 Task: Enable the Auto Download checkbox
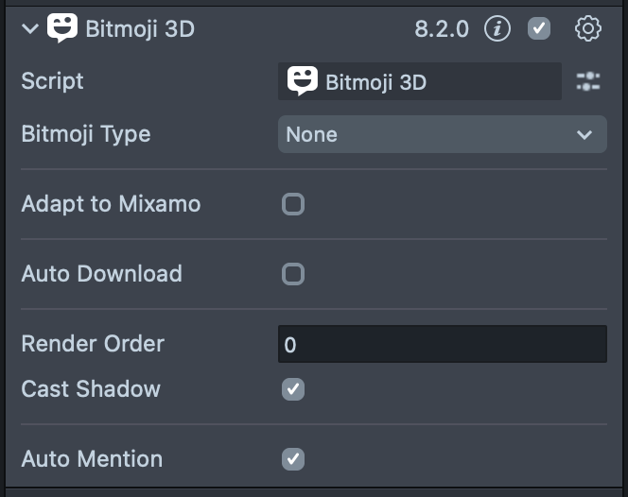click(293, 274)
